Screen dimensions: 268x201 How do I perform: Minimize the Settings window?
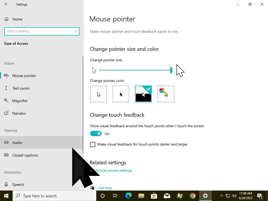238,4
